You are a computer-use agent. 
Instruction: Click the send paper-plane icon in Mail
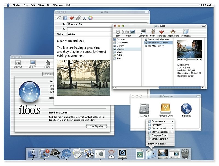point(58,18)
